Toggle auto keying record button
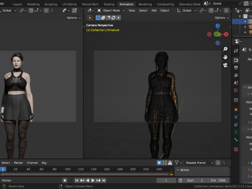252x189 pixels. [x=65, y=180]
